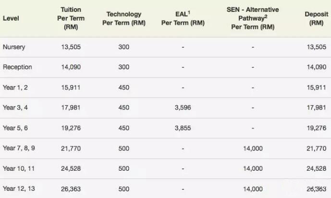Click the Year 7, 8, 9 label

coord(19,148)
